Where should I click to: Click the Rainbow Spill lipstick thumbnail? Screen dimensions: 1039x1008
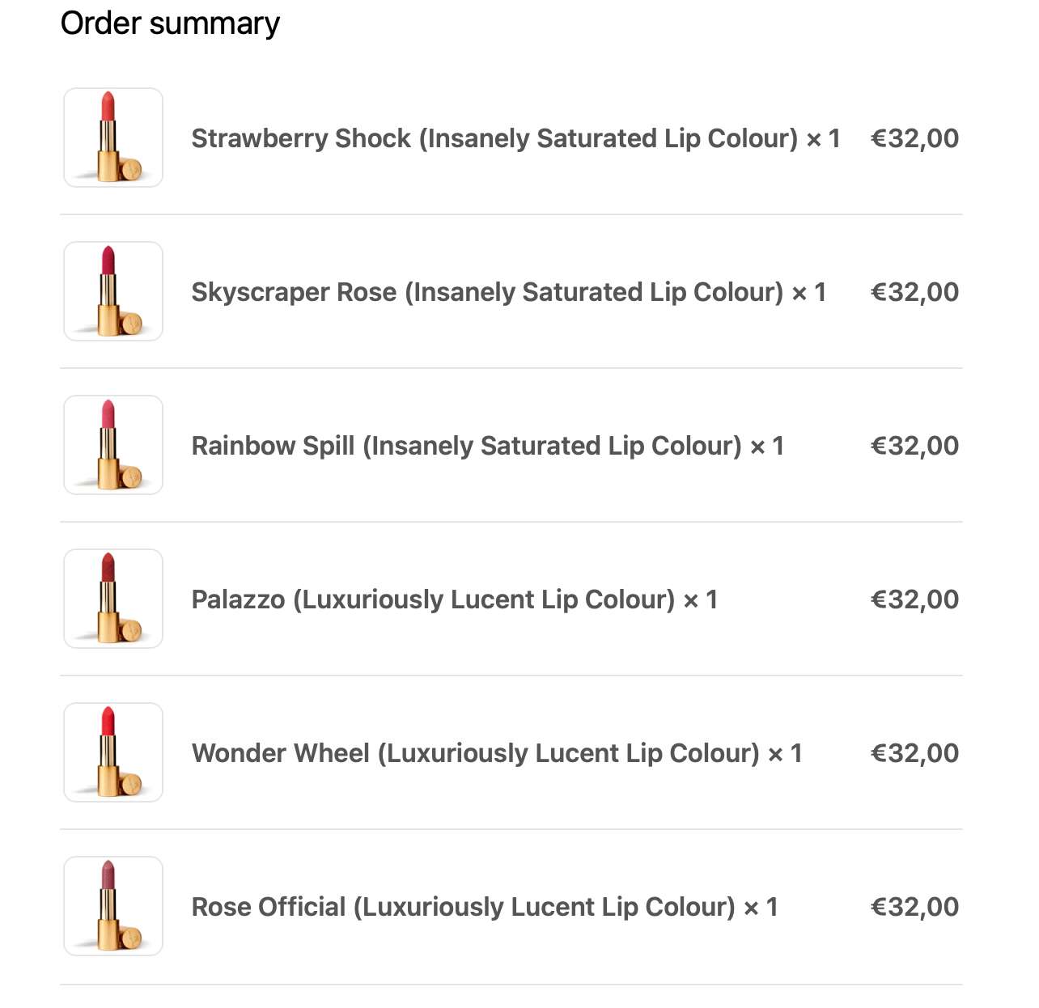tap(113, 445)
